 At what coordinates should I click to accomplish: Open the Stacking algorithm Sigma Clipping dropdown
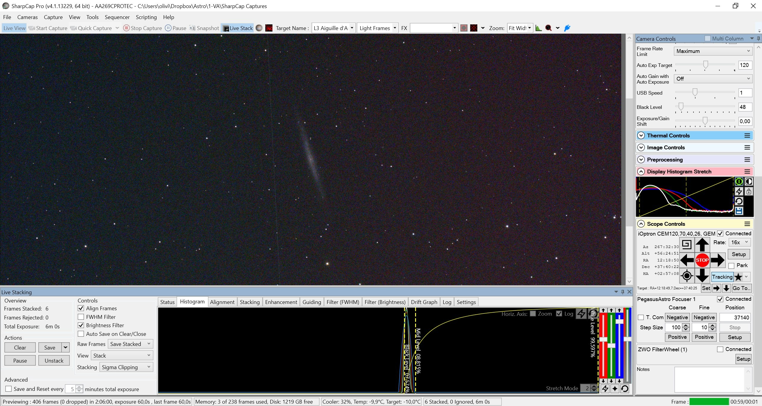pos(126,367)
